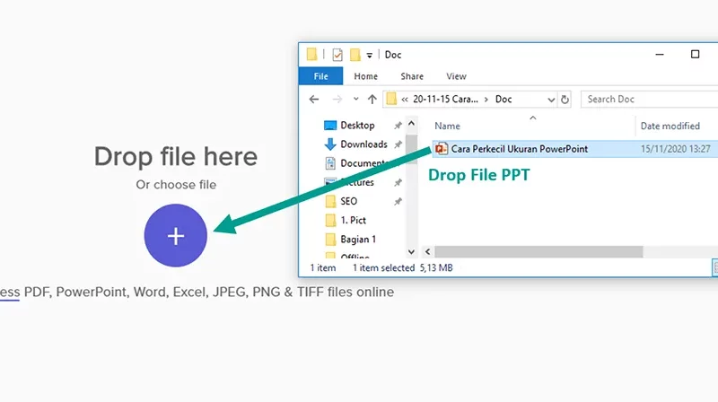Click the '1. Pict' folder icon
The height and width of the screenshot is (402, 718).
tap(330, 220)
